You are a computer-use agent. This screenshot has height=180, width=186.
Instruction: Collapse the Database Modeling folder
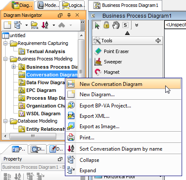[5, 121]
